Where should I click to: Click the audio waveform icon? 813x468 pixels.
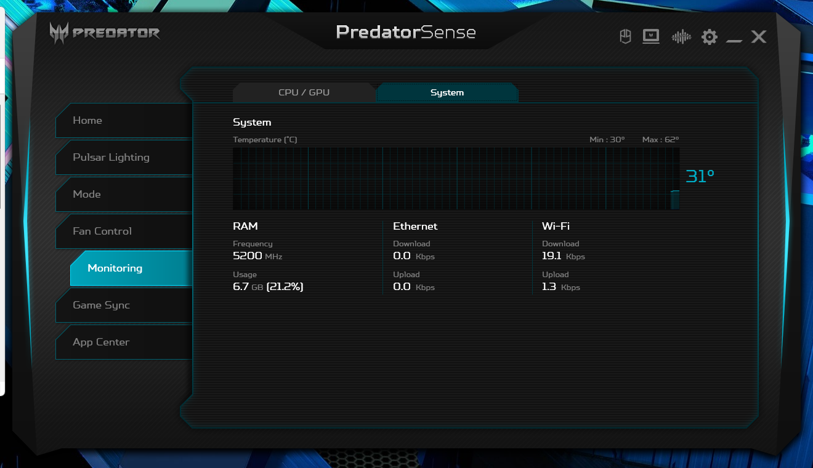[x=681, y=37]
